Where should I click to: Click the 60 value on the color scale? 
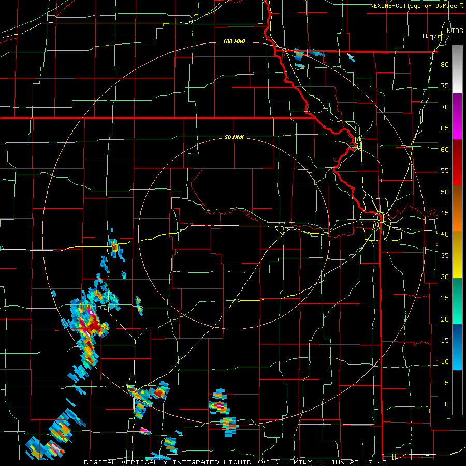pos(445,150)
